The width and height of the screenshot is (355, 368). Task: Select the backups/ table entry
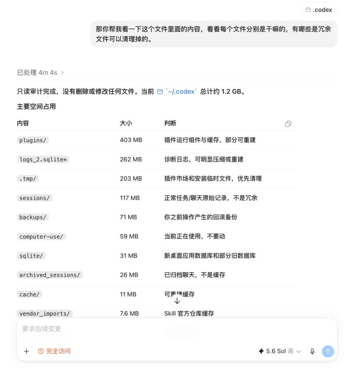tap(33, 217)
